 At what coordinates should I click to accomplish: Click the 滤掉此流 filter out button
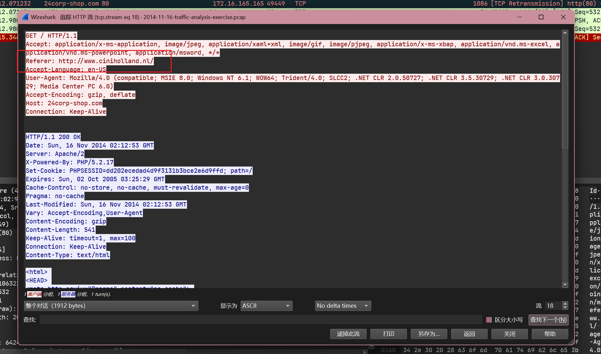(x=348, y=334)
